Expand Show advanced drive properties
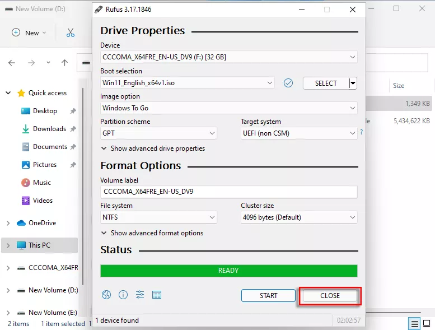435x330 pixels. [x=153, y=148]
